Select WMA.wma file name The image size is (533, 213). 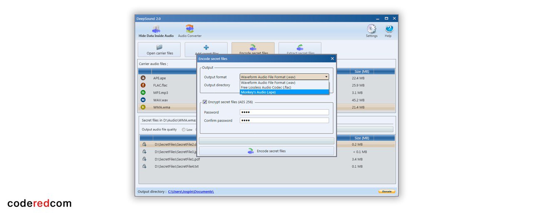[x=162, y=107]
